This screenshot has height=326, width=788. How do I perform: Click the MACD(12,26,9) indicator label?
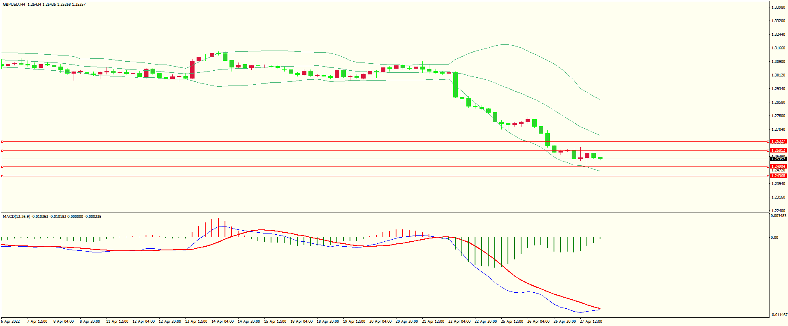tap(16, 217)
